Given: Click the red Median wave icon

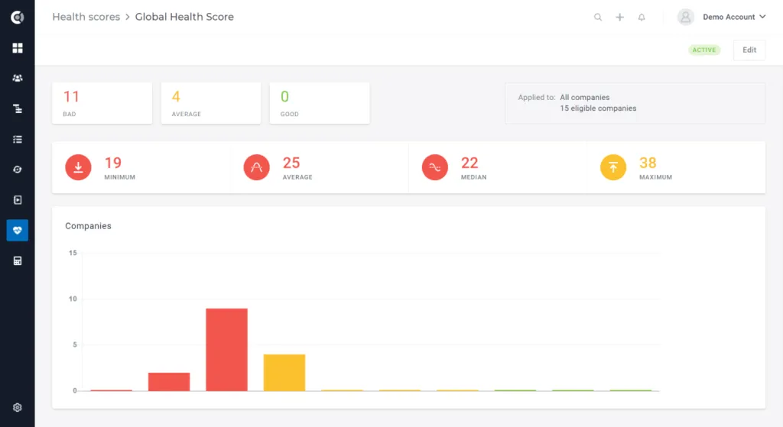Looking at the screenshot, I should click(x=435, y=167).
